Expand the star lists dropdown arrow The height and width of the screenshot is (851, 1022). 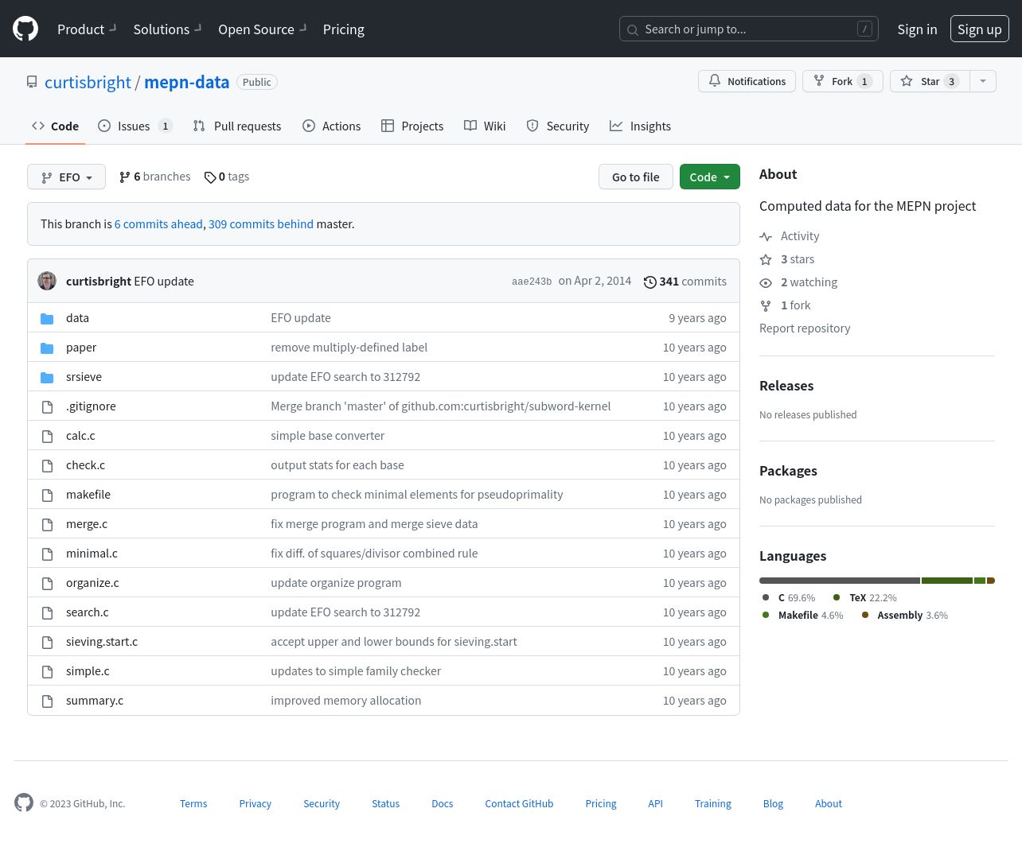(983, 81)
